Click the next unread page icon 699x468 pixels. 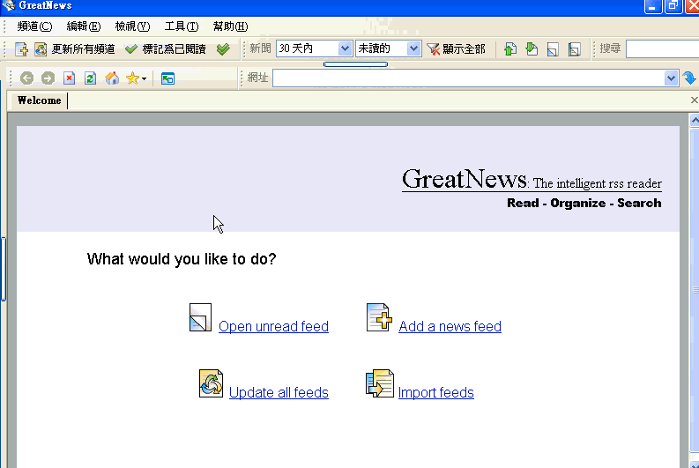click(553, 49)
